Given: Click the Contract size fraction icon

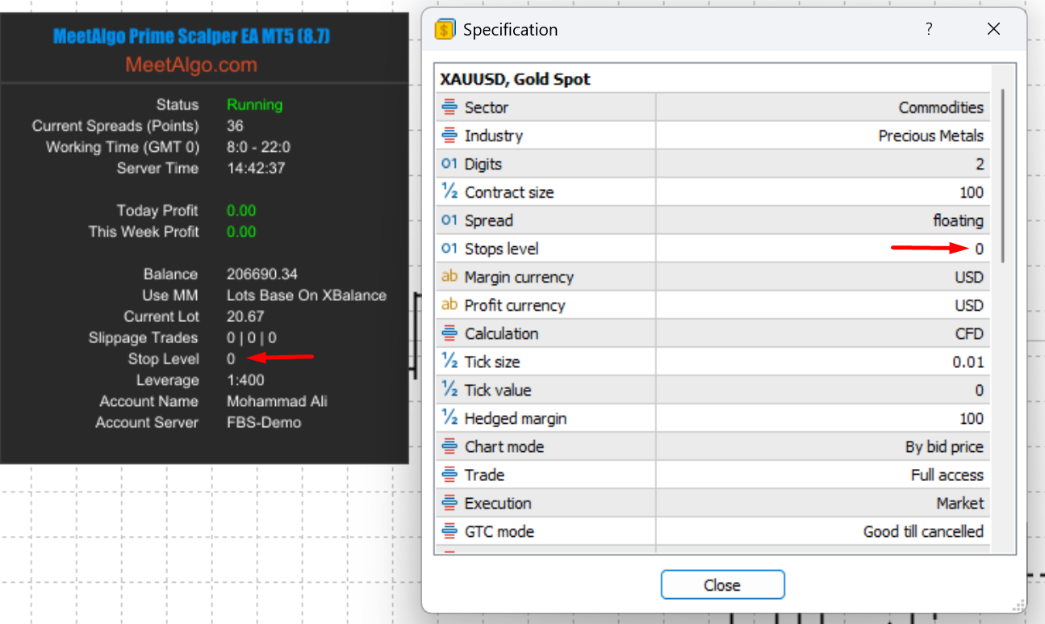Looking at the screenshot, I should 449,192.
